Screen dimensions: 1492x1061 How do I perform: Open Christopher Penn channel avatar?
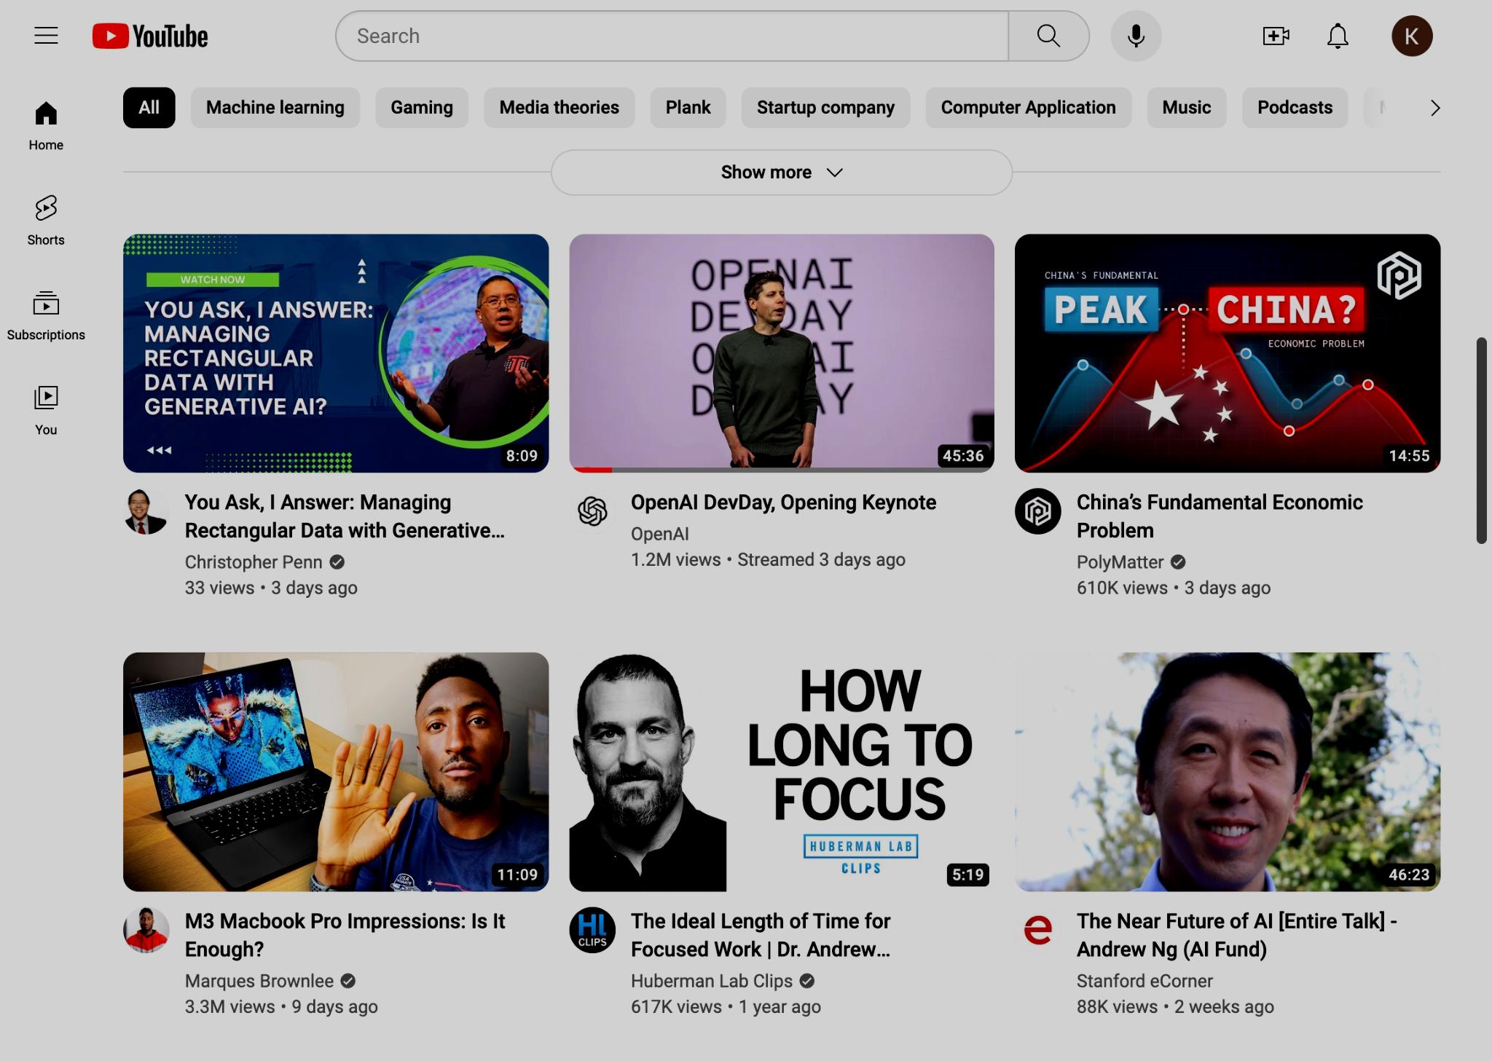[146, 511]
